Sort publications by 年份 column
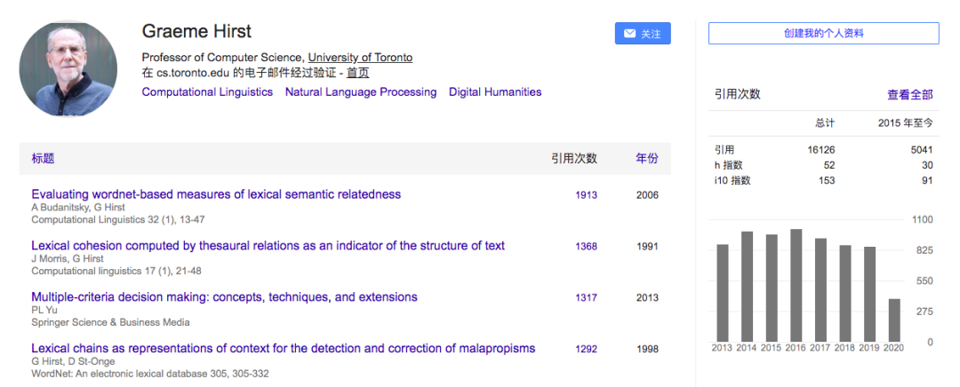 pos(647,159)
